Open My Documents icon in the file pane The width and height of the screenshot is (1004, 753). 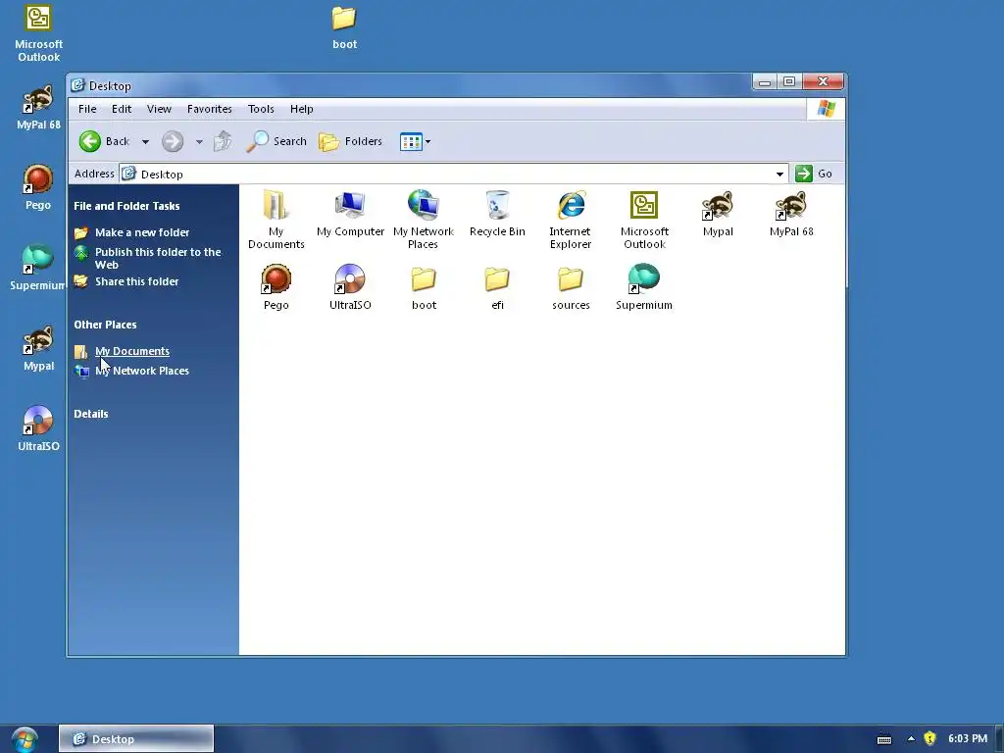point(276,219)
